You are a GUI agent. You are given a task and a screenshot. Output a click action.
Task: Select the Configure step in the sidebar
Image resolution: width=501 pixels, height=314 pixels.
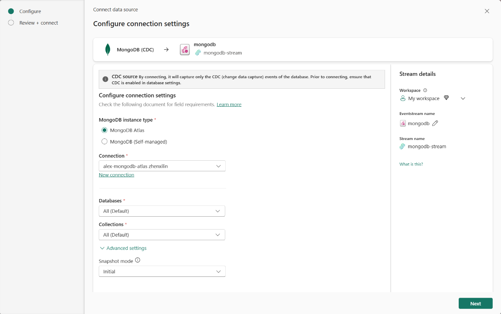[x=30, y=11]
